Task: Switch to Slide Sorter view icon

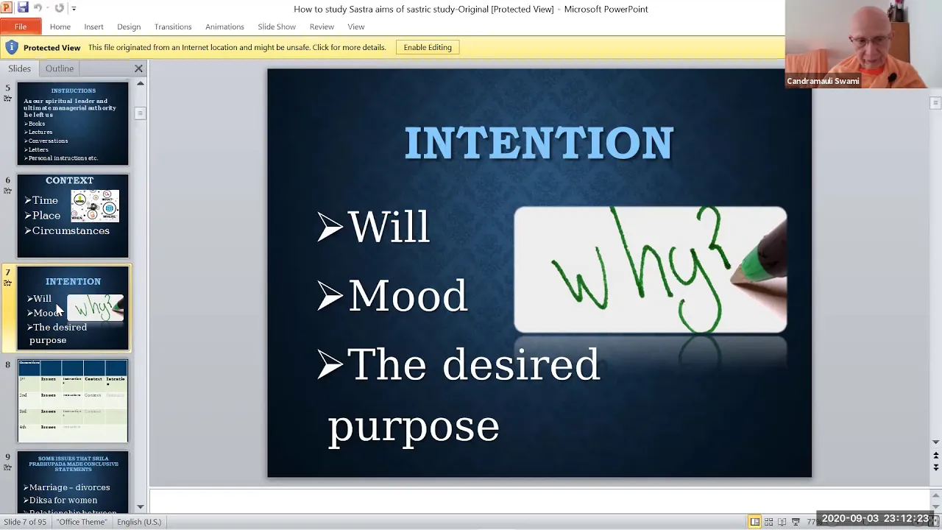Action: tap(769, 522)
